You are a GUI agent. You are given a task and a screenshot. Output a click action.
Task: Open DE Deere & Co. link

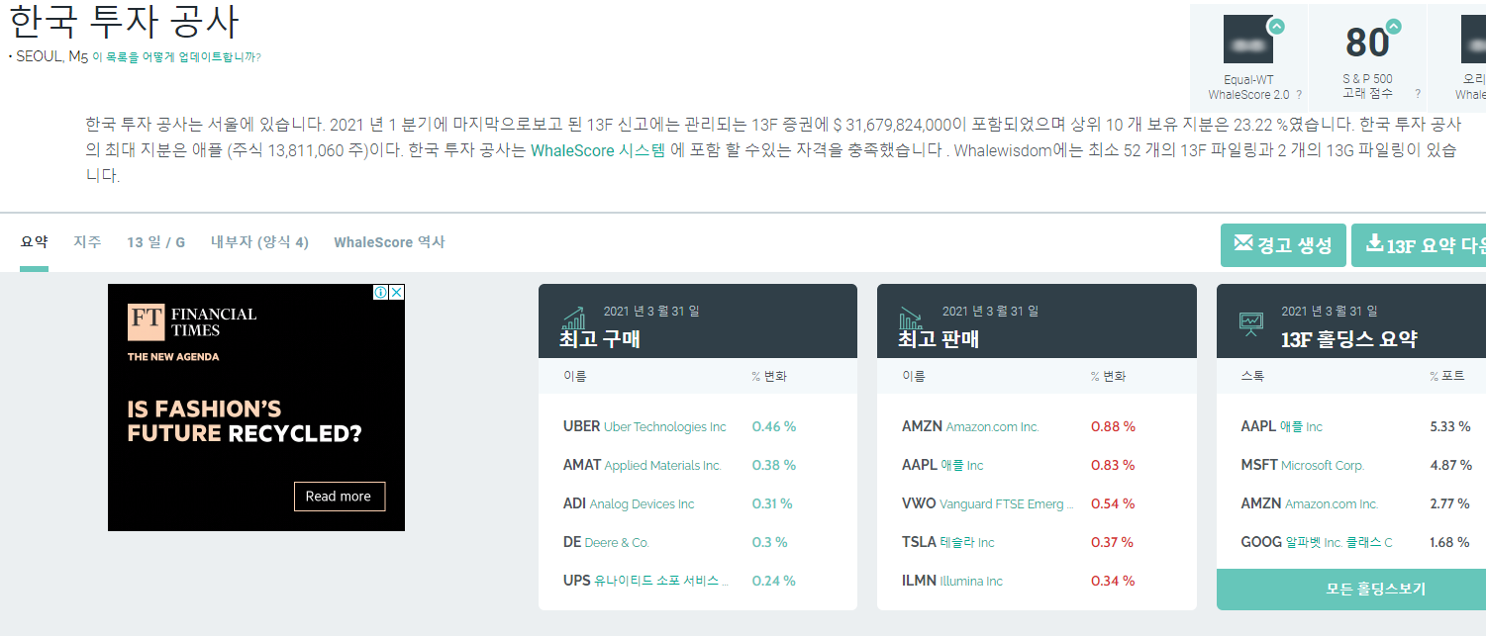(606, 542)
